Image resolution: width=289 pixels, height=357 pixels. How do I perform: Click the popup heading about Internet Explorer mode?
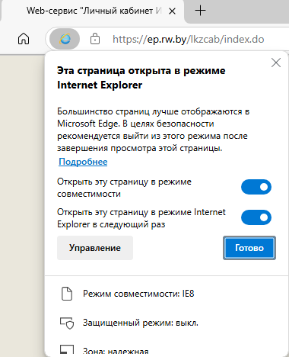(141, 78)
